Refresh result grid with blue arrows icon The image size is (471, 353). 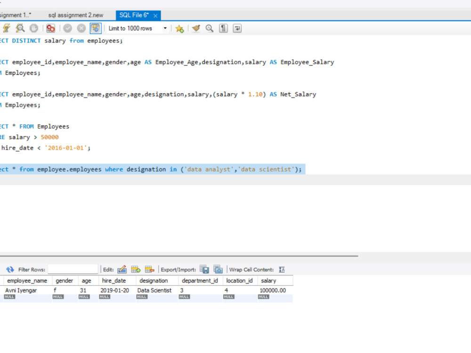[x=10, y=270]
